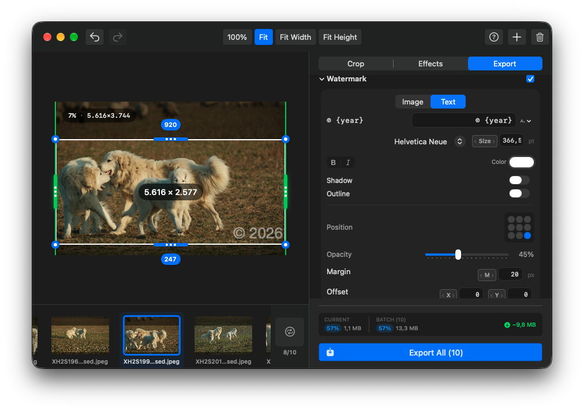The width and height of the screenshot is (584, 411).
Task: Select bottom-left position dot
Action: tap(511, 236)
